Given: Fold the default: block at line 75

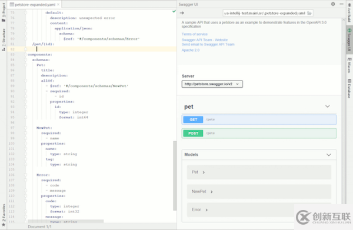Looking at the screenshot, I should [25, 12].
